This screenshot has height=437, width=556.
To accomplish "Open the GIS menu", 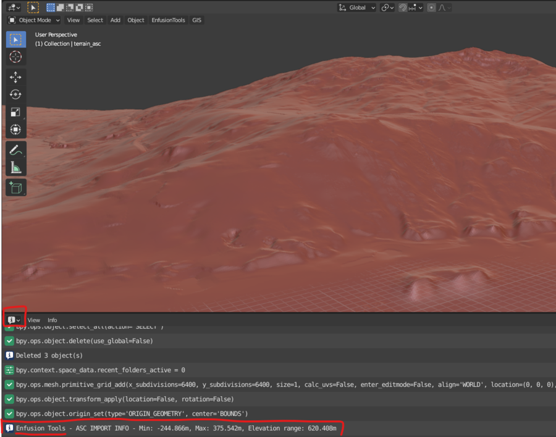I will (x=196, y=20).
